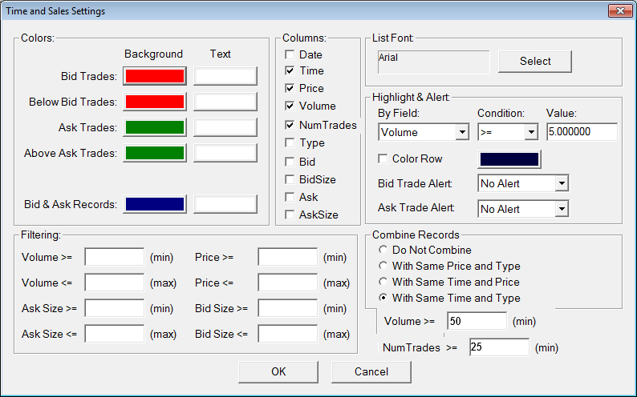The image size is (637, 397).
Task: Change the Ask Trades background green swatch
Action: pyautogui.click(x=155, y=127)
